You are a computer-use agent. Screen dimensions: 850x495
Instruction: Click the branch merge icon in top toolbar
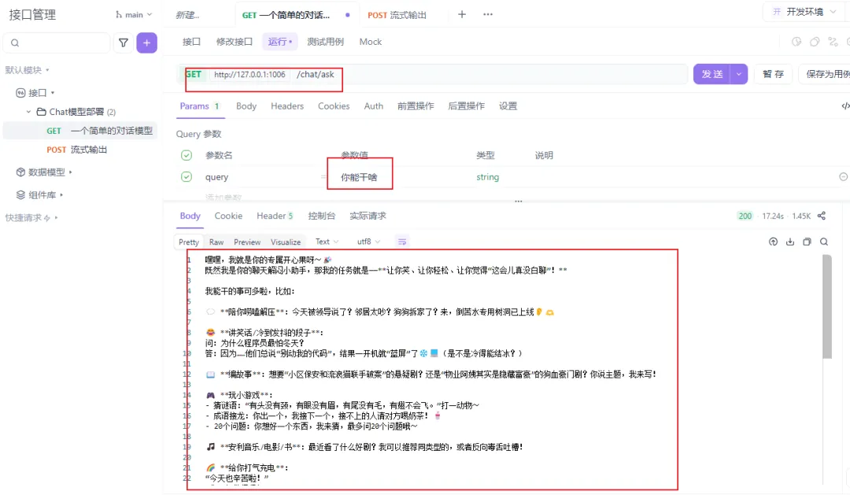[x=833, y=42]
